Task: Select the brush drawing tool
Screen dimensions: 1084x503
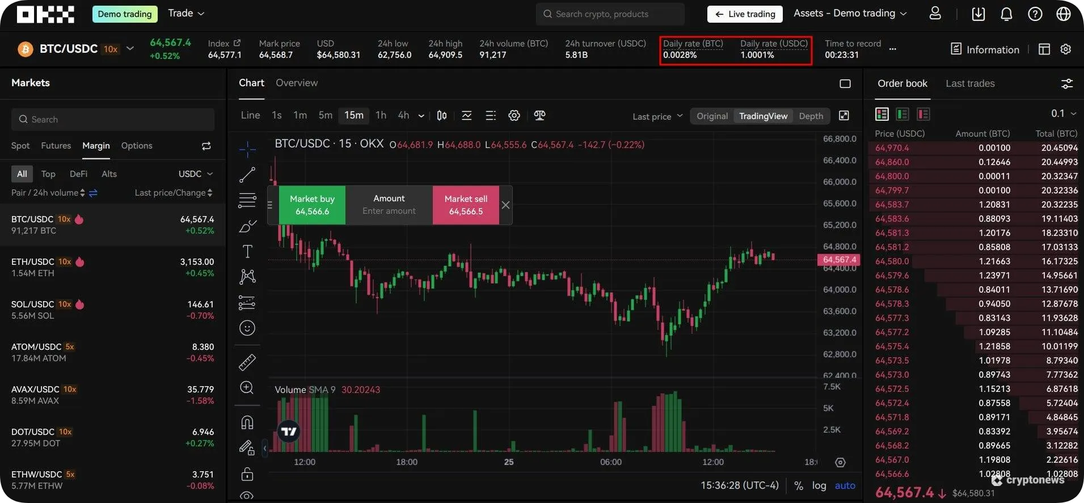Action: [247, 226]
